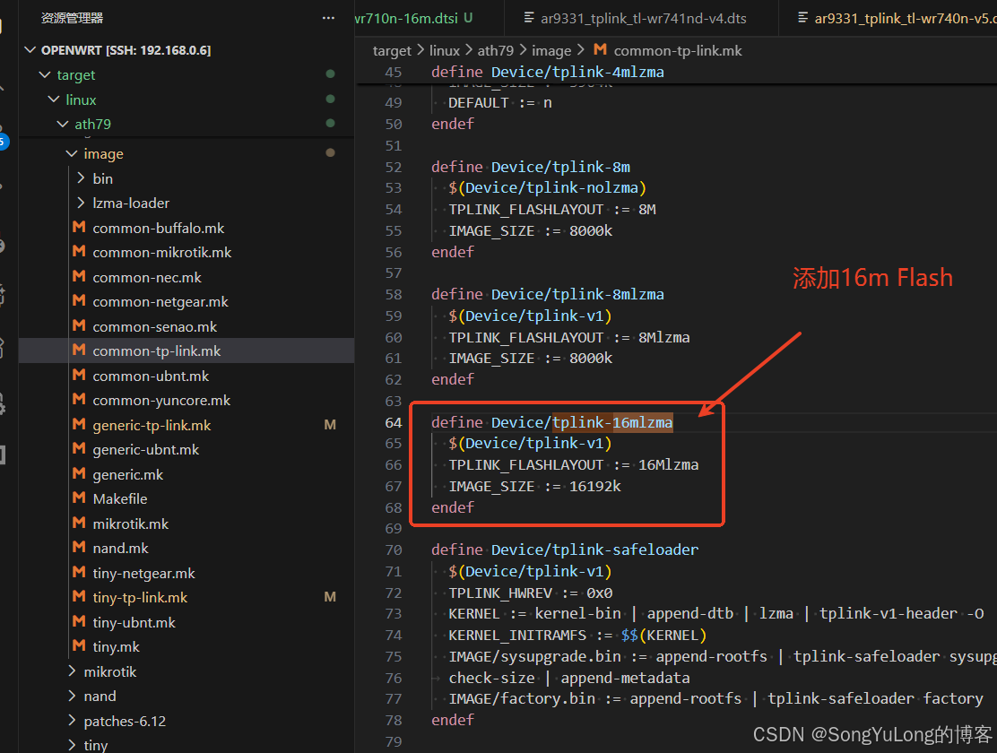Viewport: 997px width, 753px height.
Task: Open explorer More Actions ellipsis menu
Action: (328, 18)
